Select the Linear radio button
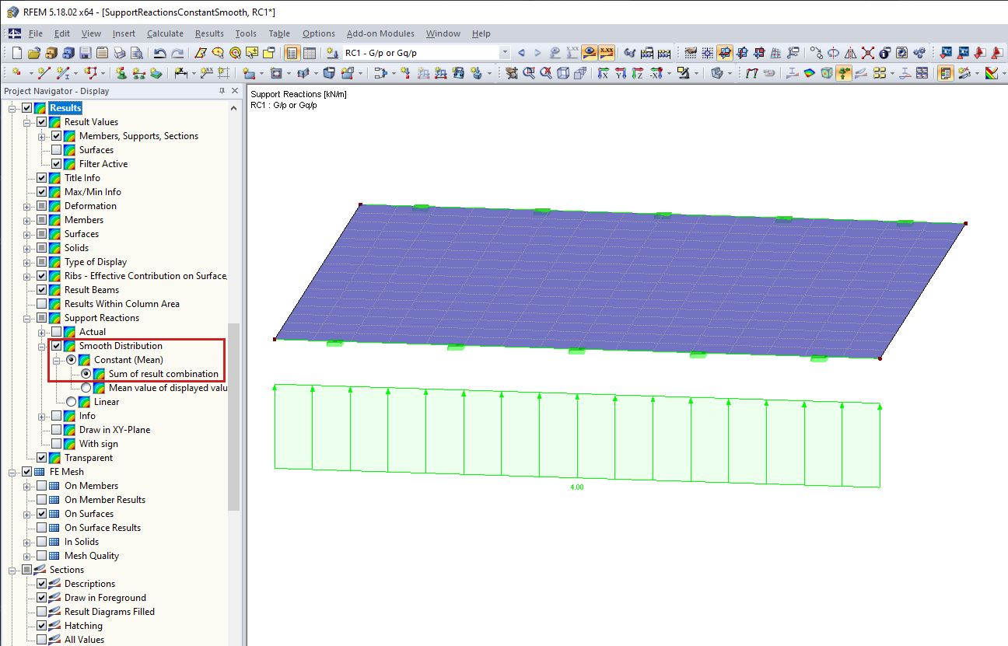Screen dimensions: 1008x646 71,402
